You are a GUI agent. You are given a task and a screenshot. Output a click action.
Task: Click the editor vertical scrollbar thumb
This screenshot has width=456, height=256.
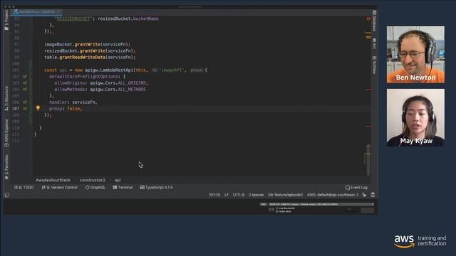pyautogui.click(x=368, y=159)
